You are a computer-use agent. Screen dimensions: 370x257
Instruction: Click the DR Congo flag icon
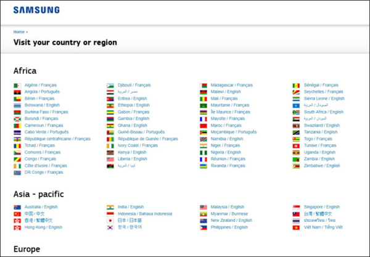[17, 173]
